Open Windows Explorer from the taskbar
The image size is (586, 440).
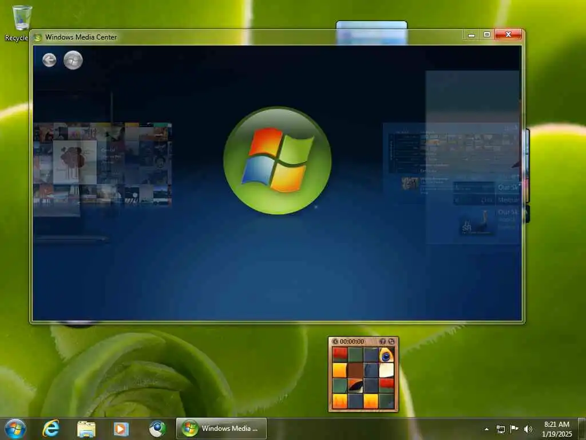click(x=86, y=429)
